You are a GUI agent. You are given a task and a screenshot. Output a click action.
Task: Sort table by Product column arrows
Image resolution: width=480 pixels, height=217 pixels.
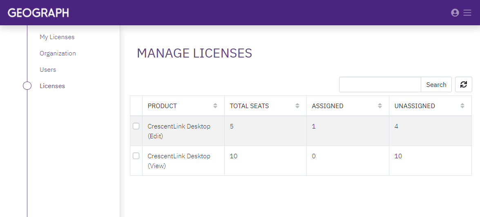point(215,106)
